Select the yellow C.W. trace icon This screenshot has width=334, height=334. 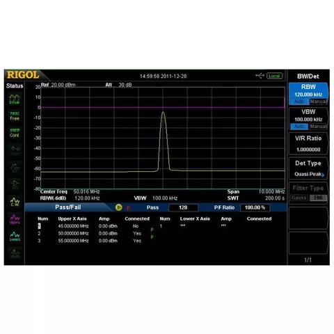[x=15, y=202]
